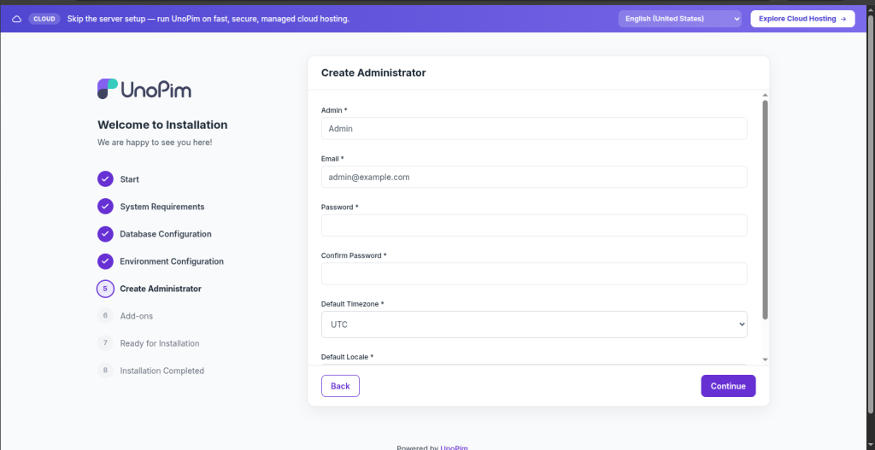Click the CLOUD badge in the banner
Image resolution: width=875 pixels, height=450 pixels.
(x=44, y=19)
